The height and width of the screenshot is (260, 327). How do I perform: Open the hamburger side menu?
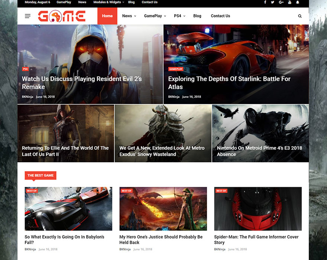coord(27,16)
